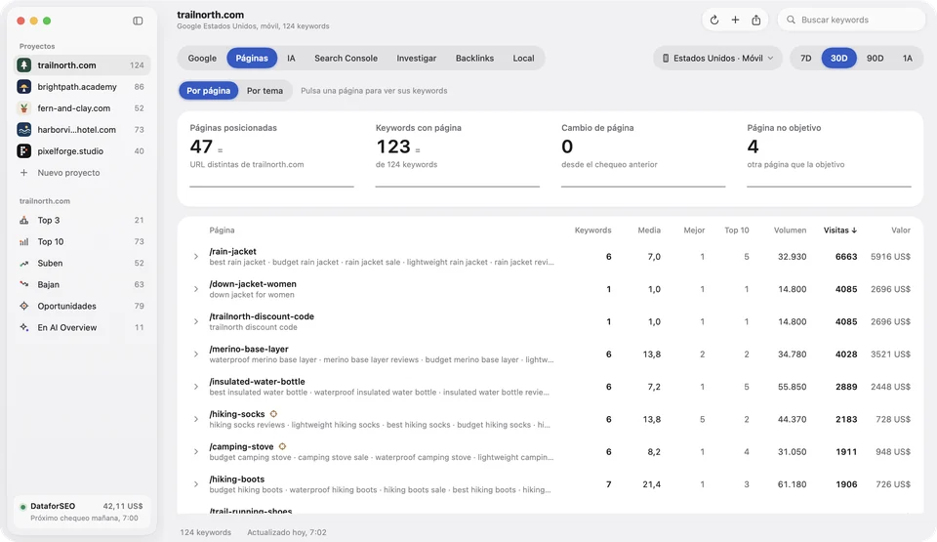The width and height of the screenshot is (937, 542).
Task: Click the harborview hotel wave icon
Action: pos(23,130)
